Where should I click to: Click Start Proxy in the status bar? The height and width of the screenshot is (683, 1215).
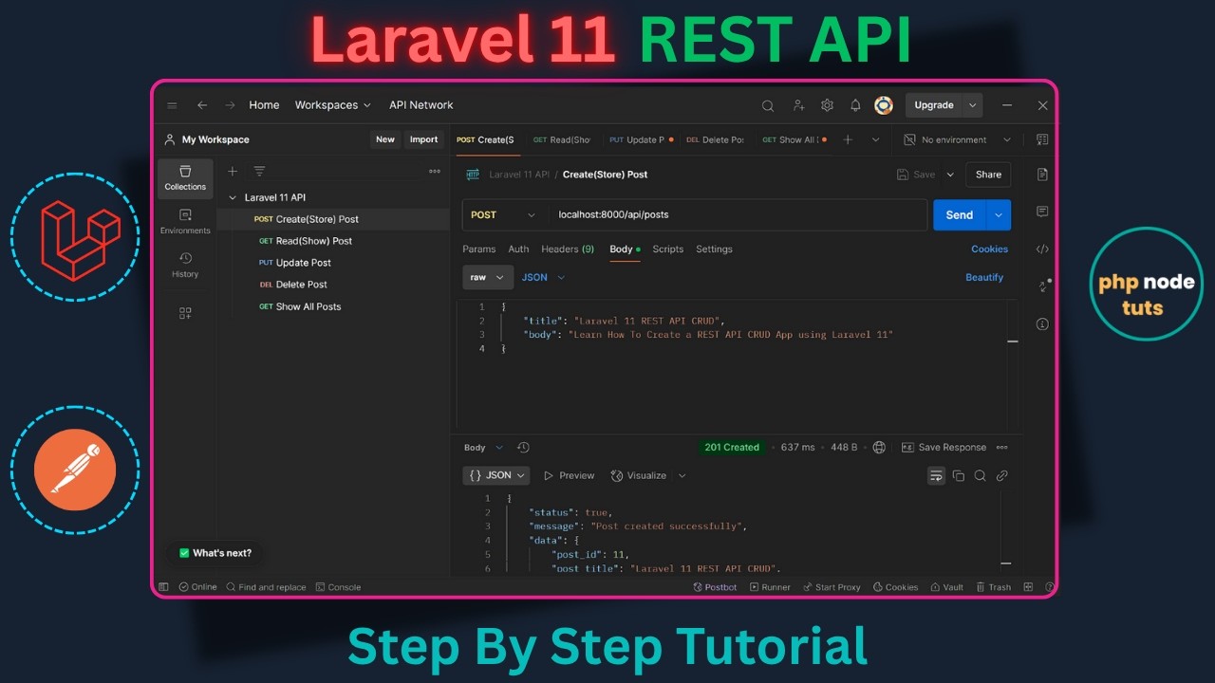pos(831,587)
